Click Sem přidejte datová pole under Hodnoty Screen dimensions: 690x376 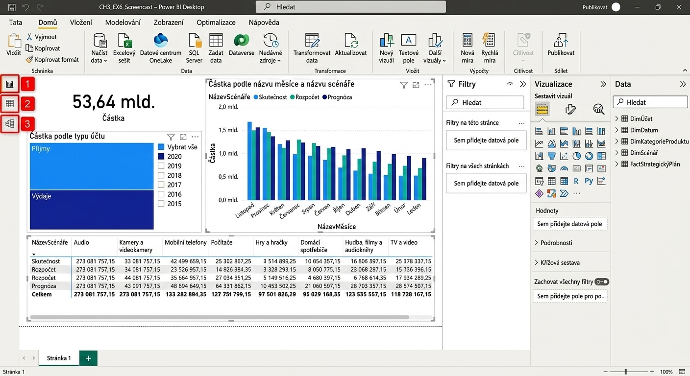point(569,224)
